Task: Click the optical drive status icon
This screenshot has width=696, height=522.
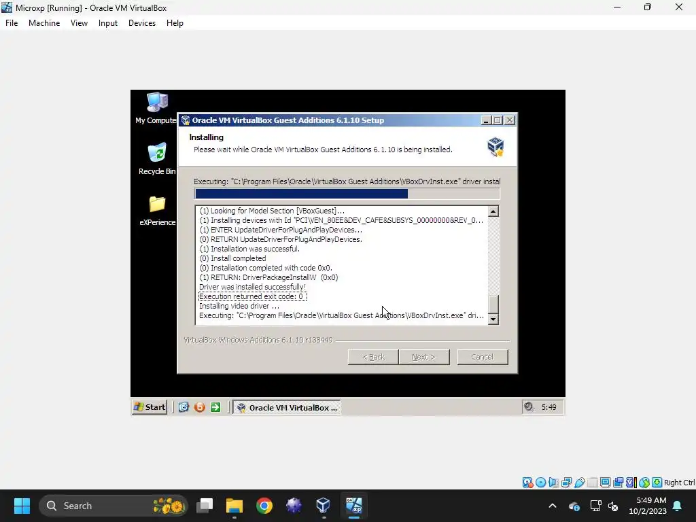Action: (540, 483)
